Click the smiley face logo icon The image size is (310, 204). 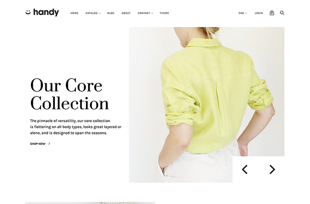[x=28, y=12]
